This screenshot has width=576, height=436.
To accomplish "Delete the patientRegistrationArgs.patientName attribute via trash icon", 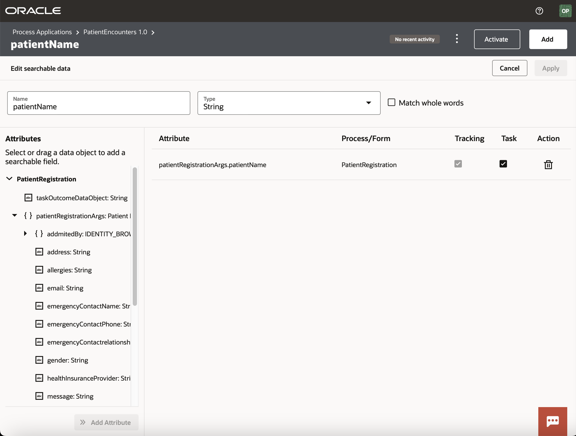I will coord(548,164).
